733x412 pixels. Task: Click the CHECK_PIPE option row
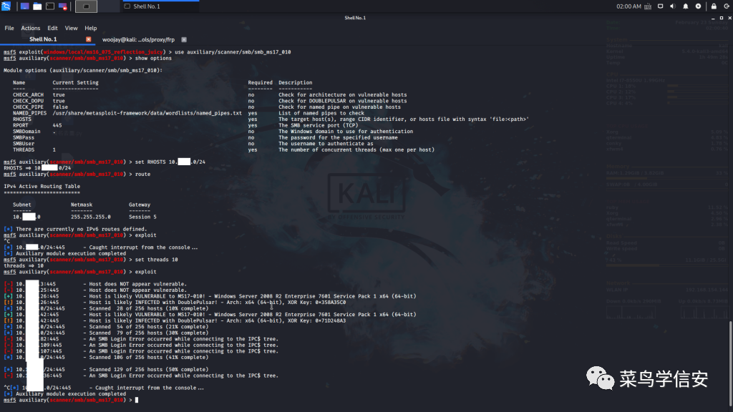[207, 107]
